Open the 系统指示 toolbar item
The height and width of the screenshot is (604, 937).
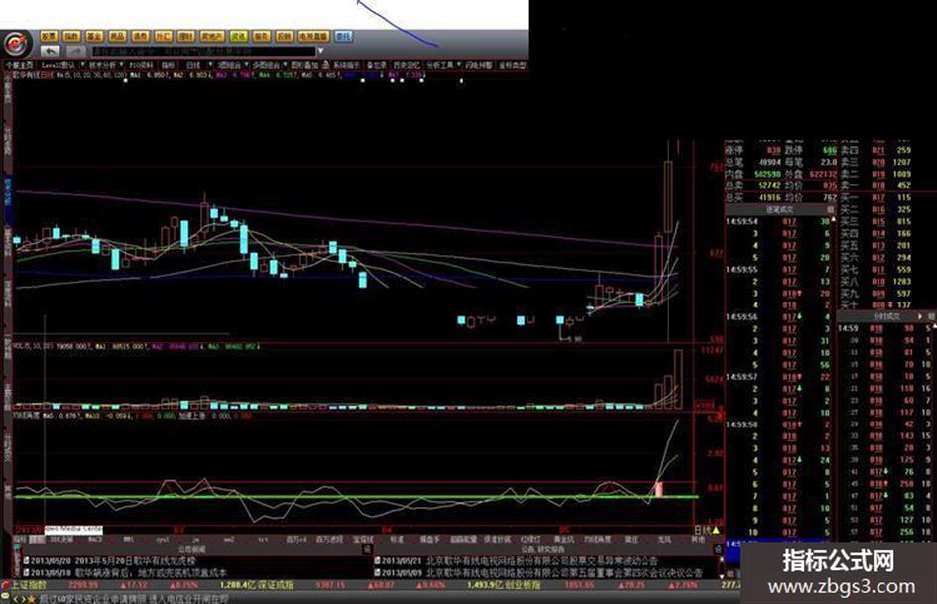(x=347, y=65)
